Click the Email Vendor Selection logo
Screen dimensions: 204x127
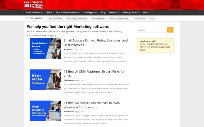click(33, 5)
